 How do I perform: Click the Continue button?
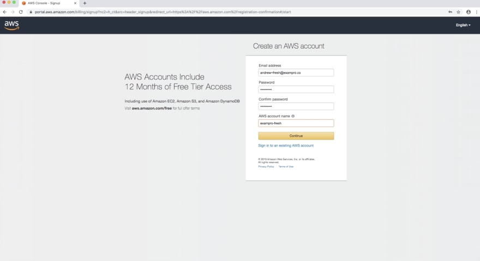(296, 136)
